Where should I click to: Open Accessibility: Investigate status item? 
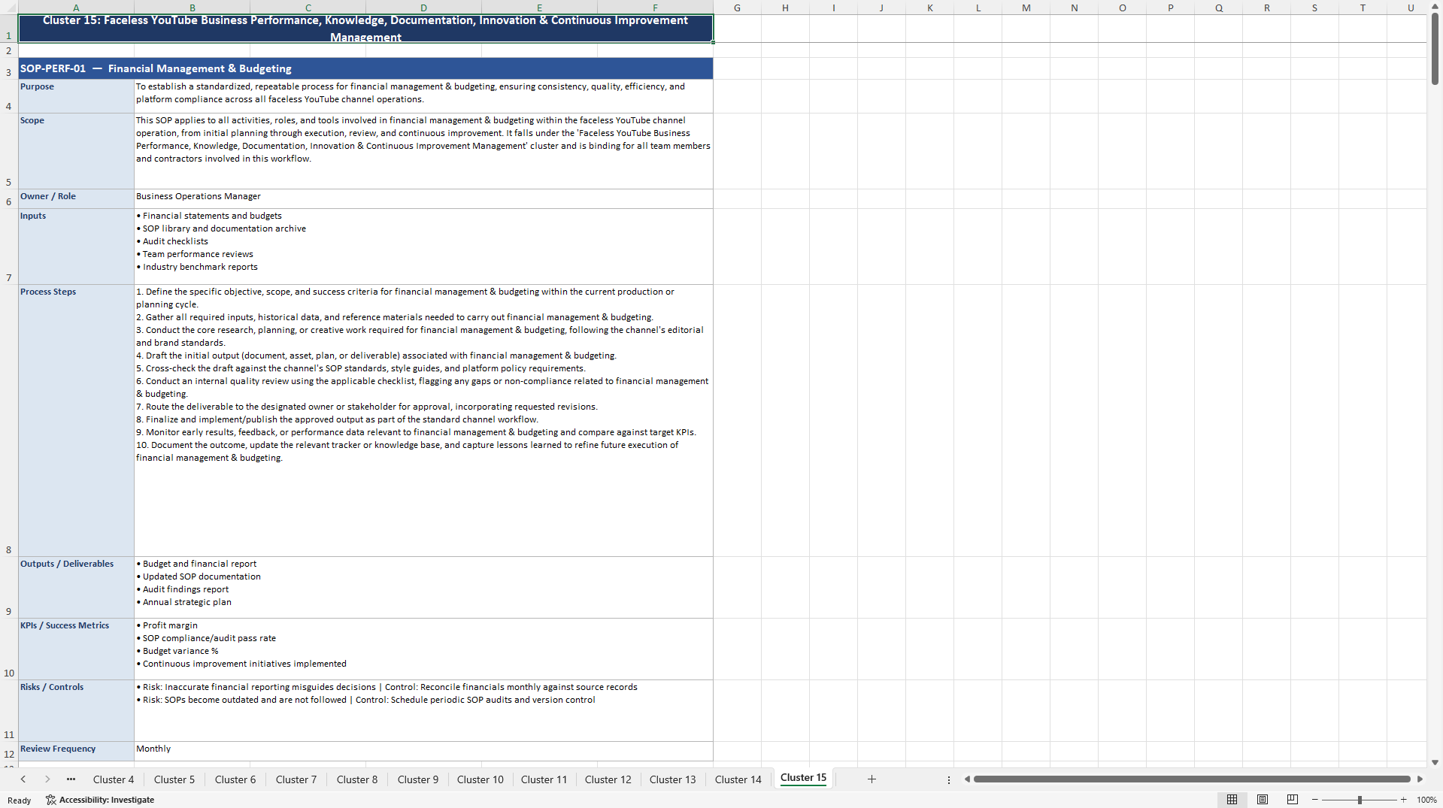tap(100, 800)
